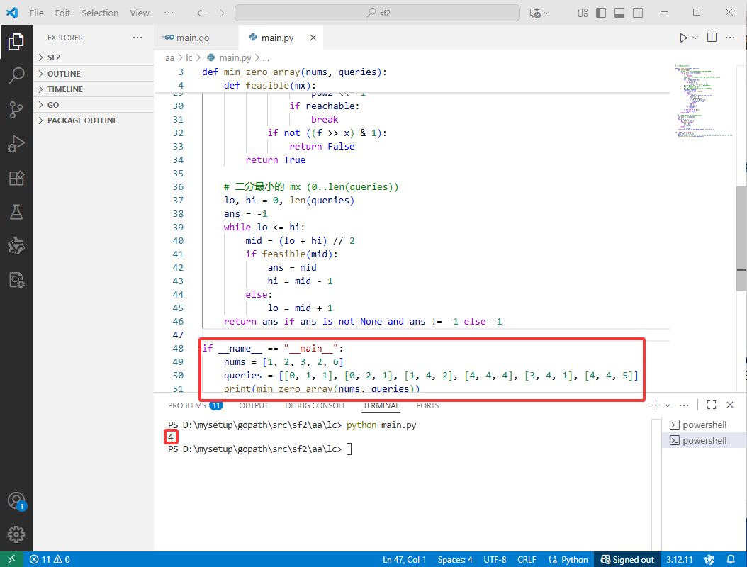Screen dimensions: 747x567
Task: Open the notifications bell icon
Action: point(731,559)
